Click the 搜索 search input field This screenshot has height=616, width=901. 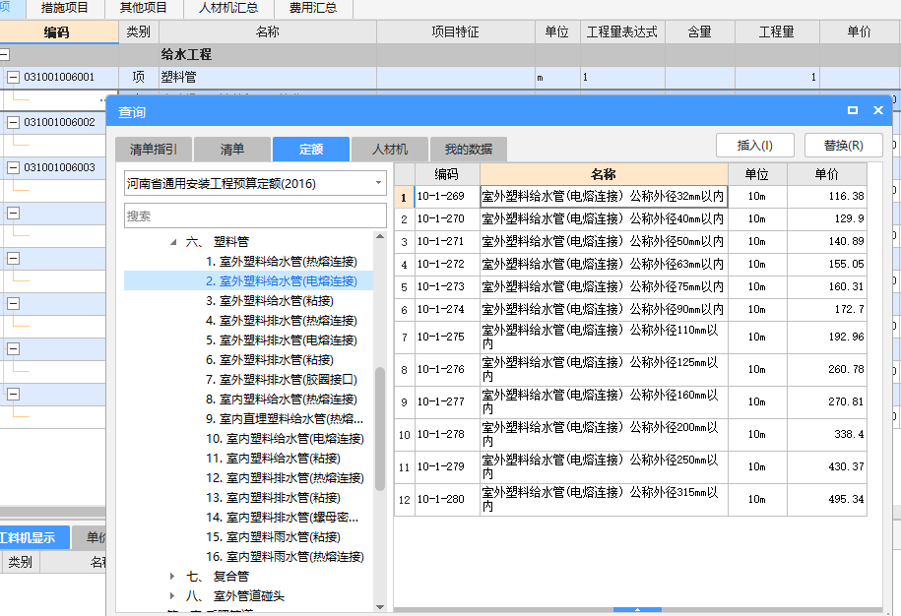(x=255, y=216)
